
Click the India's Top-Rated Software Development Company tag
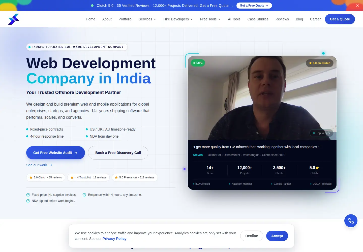pos(77,47)
